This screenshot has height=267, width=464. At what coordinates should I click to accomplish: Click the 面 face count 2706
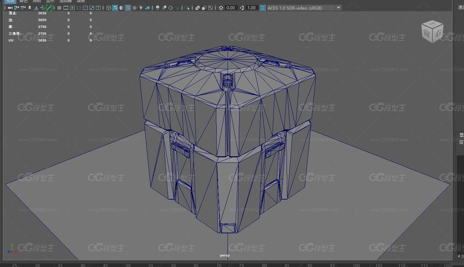[42, 27]
